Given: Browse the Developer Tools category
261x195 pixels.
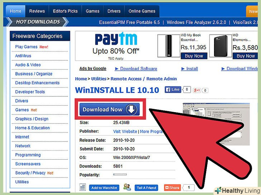Looking at the screenshot, I should click(x=30, y=92).
